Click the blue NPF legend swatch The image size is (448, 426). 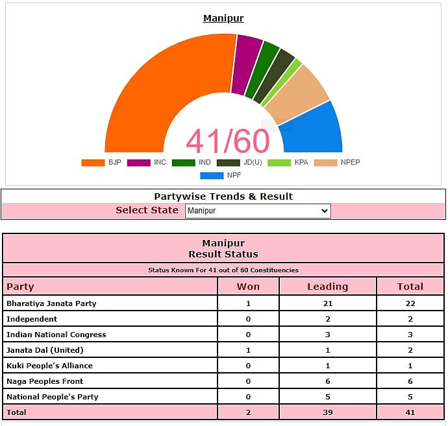(212, 176)
